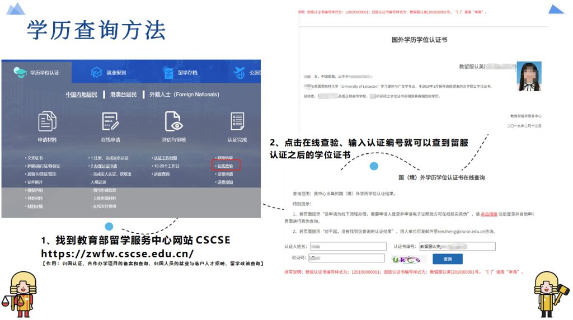
Task: Click the 认证人姓名 input field
Action: click(x=347, y=247)
